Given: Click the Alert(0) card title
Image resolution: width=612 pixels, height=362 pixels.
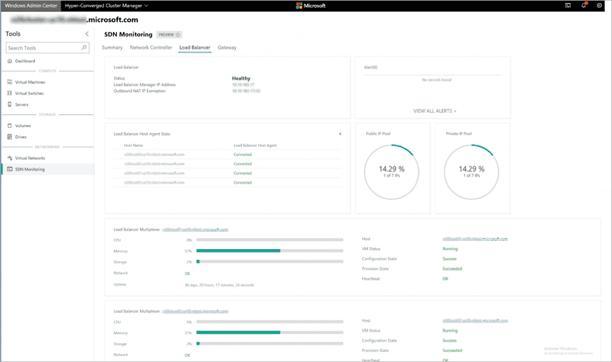Looking at the screenshot, I should (x=371, y=68).
